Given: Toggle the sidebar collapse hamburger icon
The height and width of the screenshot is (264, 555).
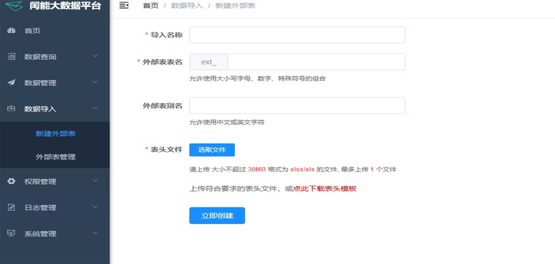Looking at the screenshot, I should click(124, 6).
